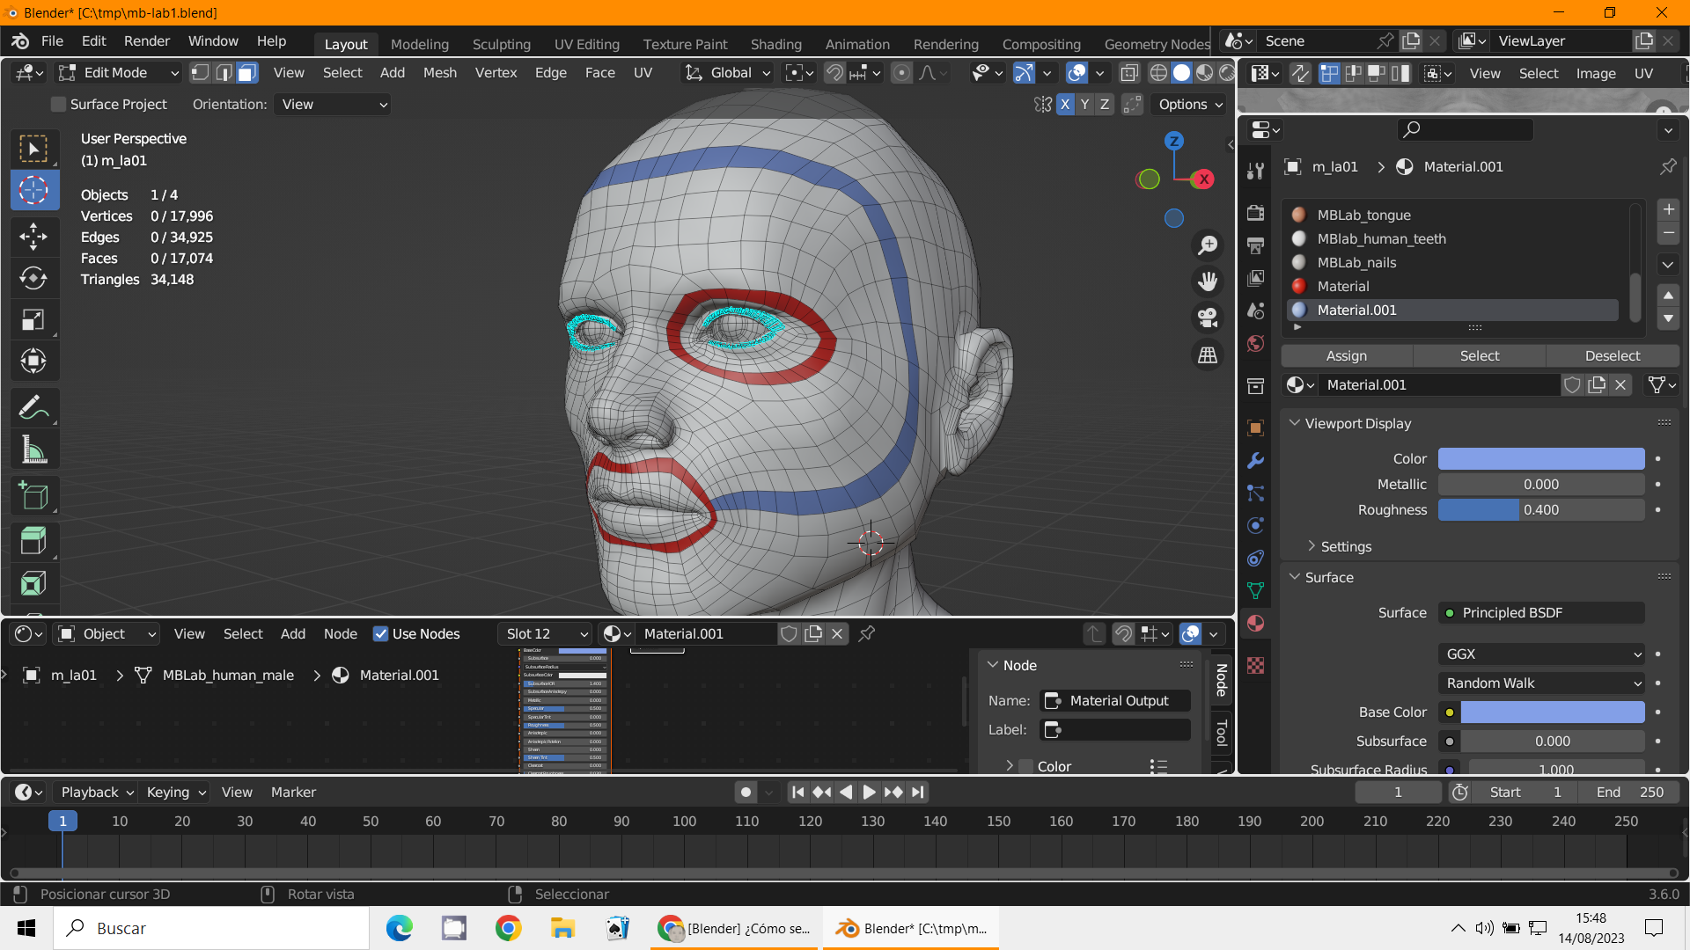Select the Move tool in the toolbar
This screenshot has height=950, width=1690.
pyautogui.click(x=33, y=236)
